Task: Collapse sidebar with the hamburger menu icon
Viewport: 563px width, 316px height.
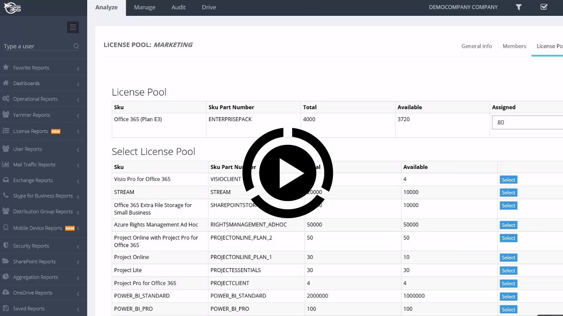Action: pos(73,27)
